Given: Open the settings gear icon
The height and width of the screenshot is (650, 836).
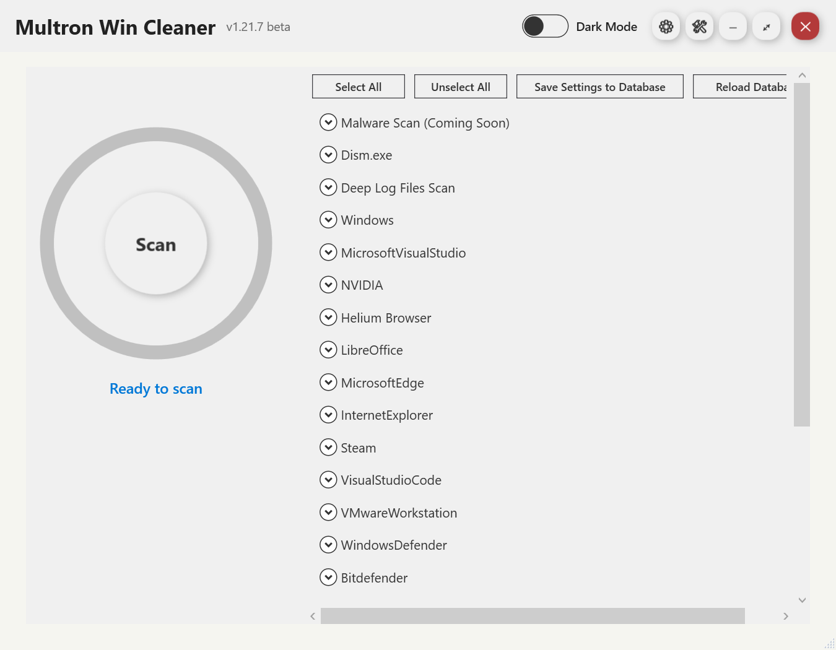Looking at the screenshot, I should (666, 27).
